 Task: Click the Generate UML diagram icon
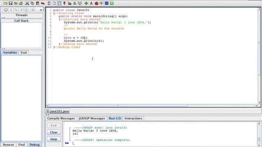(x=75, y=3)
